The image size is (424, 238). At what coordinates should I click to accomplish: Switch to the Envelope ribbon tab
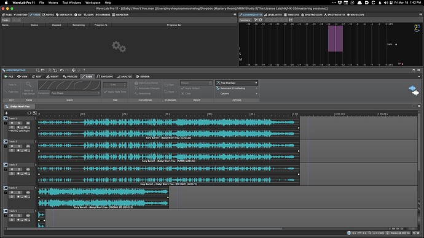(104, 77)
